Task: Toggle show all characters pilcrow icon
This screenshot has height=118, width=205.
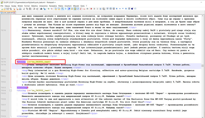Action: (66, 9)
